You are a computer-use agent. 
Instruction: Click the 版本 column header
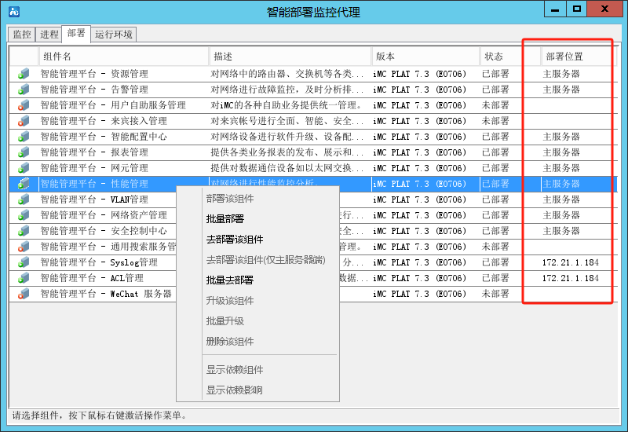coord(425,57)
